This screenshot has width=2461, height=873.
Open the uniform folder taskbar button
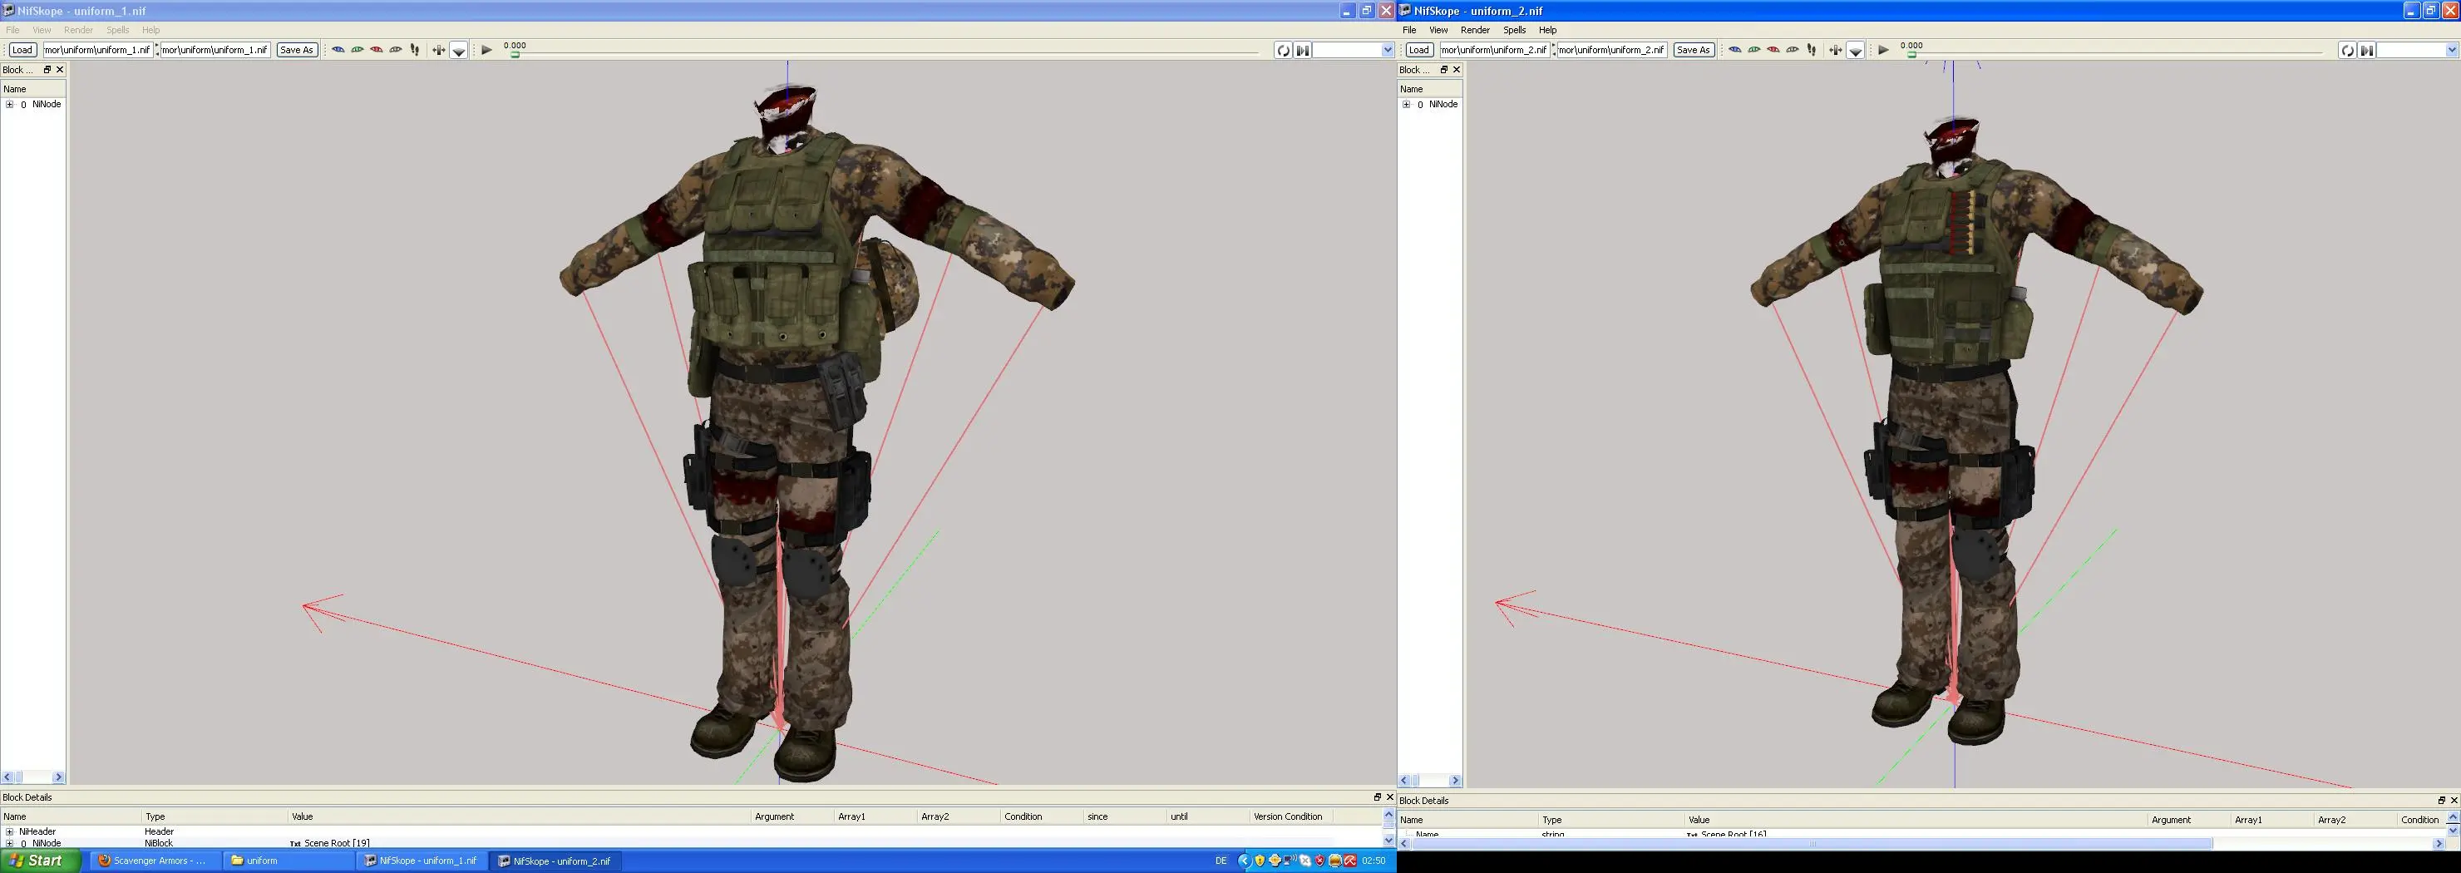pyautogui.click(x=287, y=861)
